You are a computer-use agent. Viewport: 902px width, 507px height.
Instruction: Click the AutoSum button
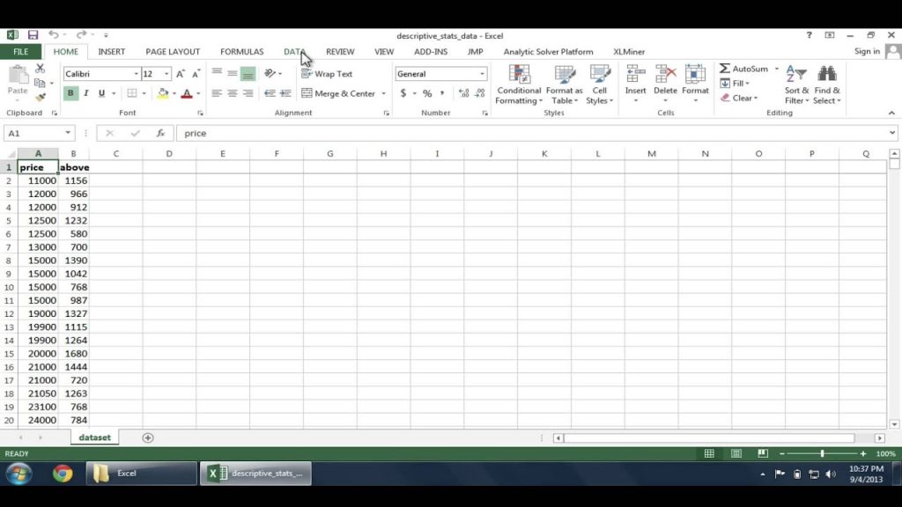click(x=743, y=69)
